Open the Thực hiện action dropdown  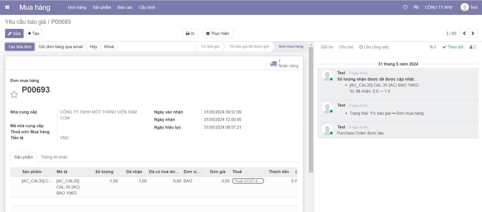218,33
